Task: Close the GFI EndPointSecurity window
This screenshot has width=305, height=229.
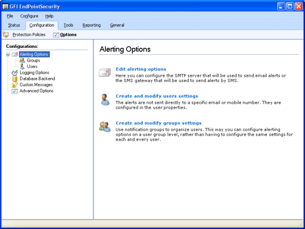Action: click(299, 6)
